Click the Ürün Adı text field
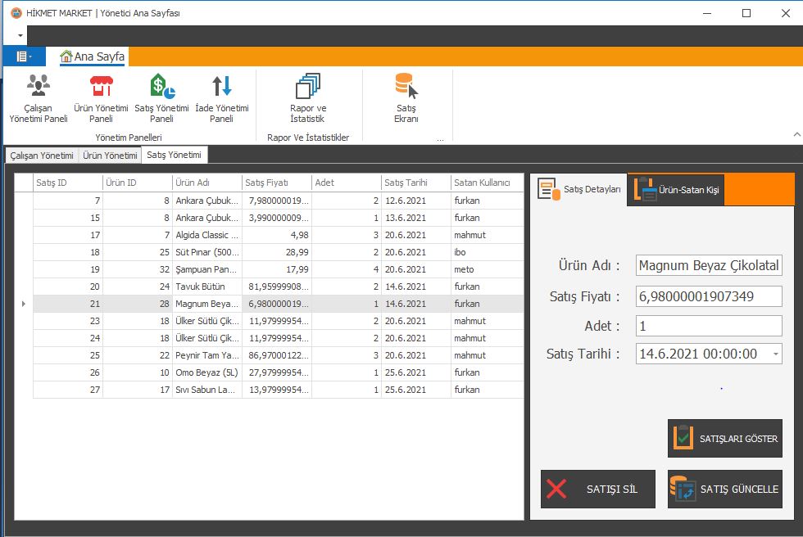 [x=709, y=264]
